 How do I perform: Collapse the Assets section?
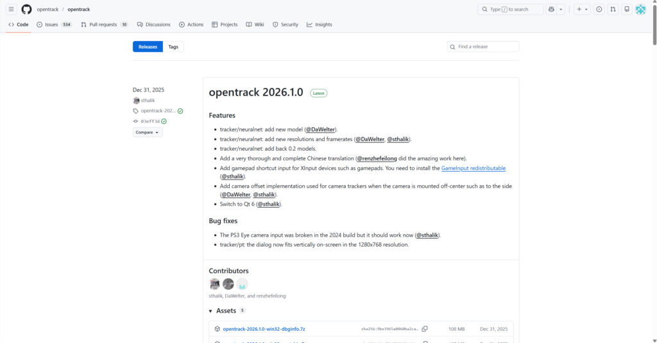pyautogui.click(x=210, y=311)
